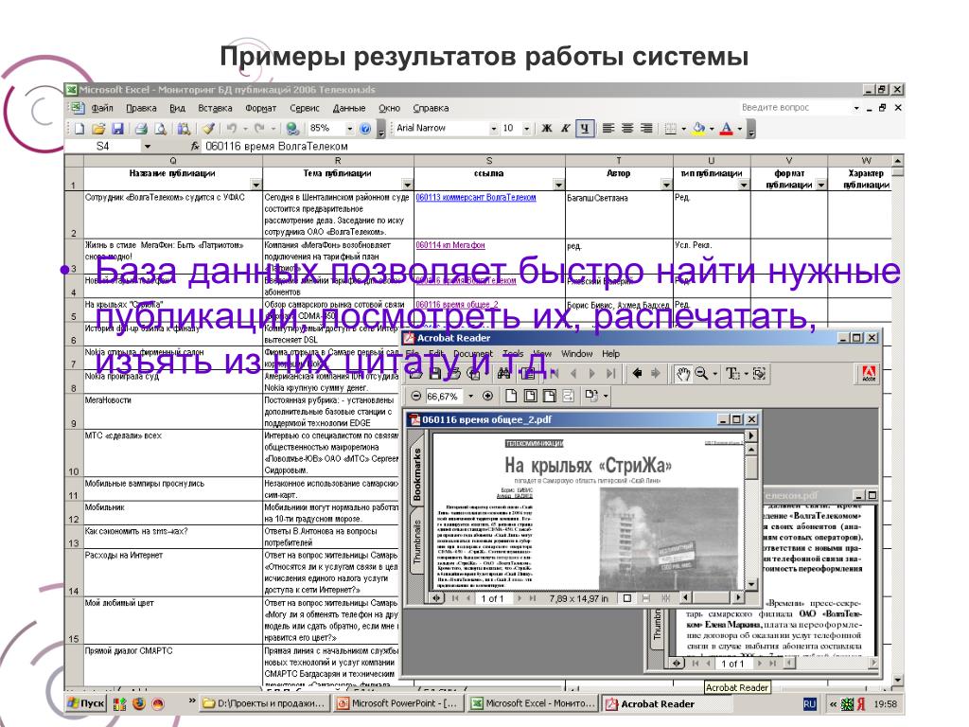Click the Font Color red A in Excel
969x727 pixels.
(x=727, y=129)
